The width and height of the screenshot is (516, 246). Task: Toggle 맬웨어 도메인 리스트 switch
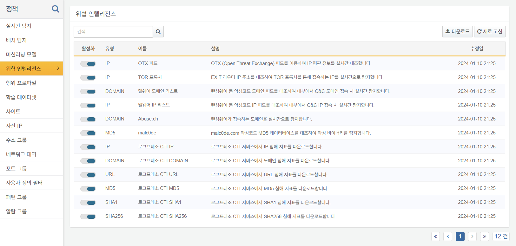point(88,92)
